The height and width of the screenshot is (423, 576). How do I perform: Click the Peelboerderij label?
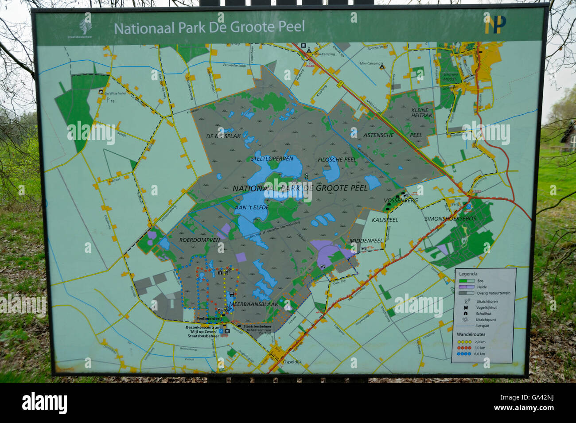[x=209, y=319]
